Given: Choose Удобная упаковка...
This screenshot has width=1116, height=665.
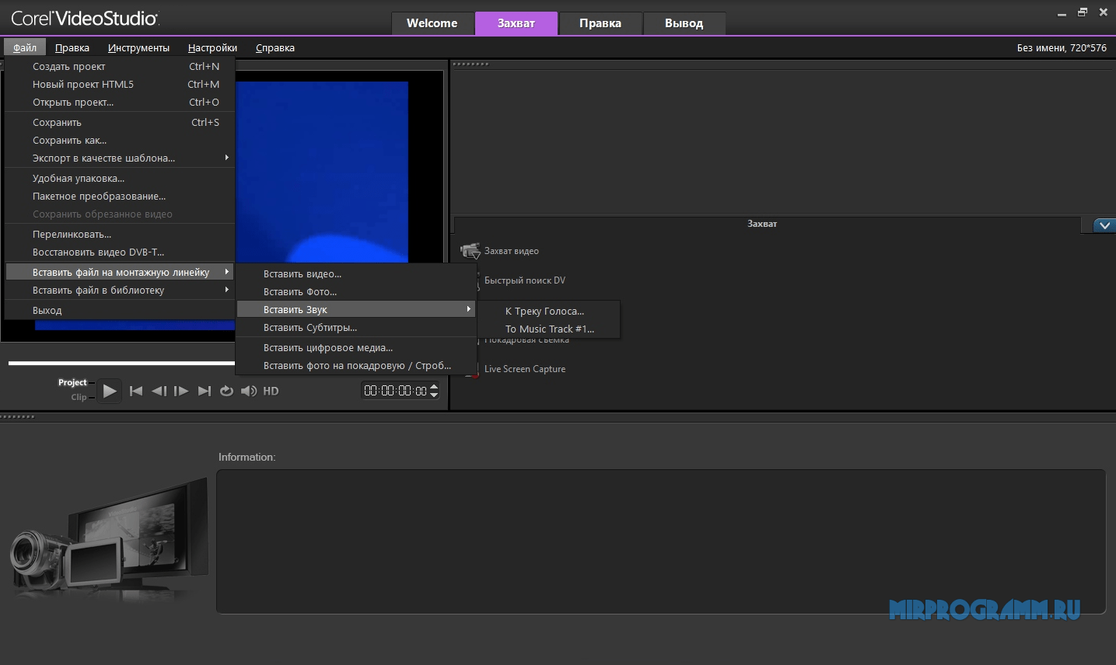Looking at the screenshot, I should click(120, 178).
